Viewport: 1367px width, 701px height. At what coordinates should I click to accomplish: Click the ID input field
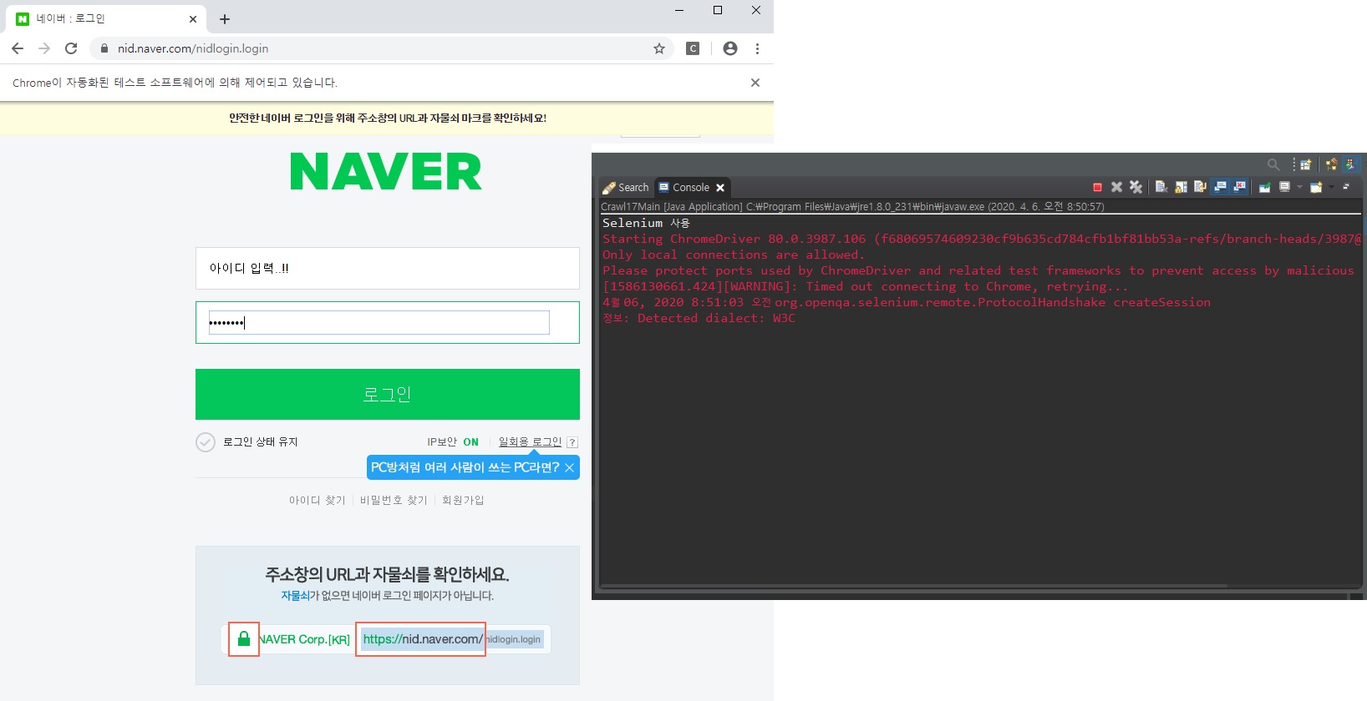click(388, 268)
